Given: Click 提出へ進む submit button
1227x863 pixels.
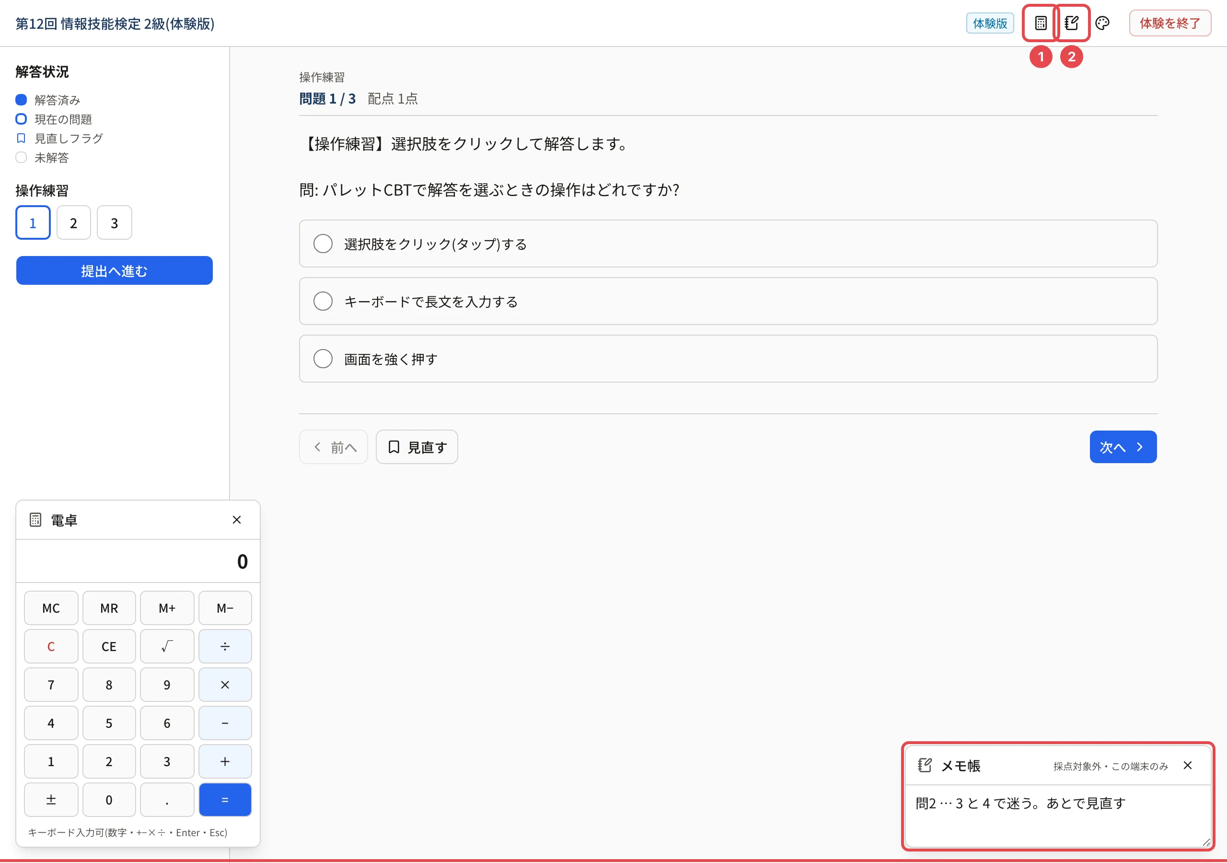Looking at the screenshot, I should (115, 270).
